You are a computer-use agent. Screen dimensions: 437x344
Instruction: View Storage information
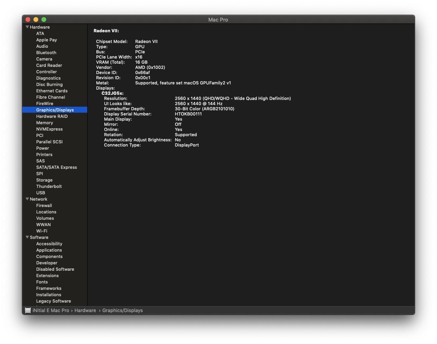(x=44, y=180)
